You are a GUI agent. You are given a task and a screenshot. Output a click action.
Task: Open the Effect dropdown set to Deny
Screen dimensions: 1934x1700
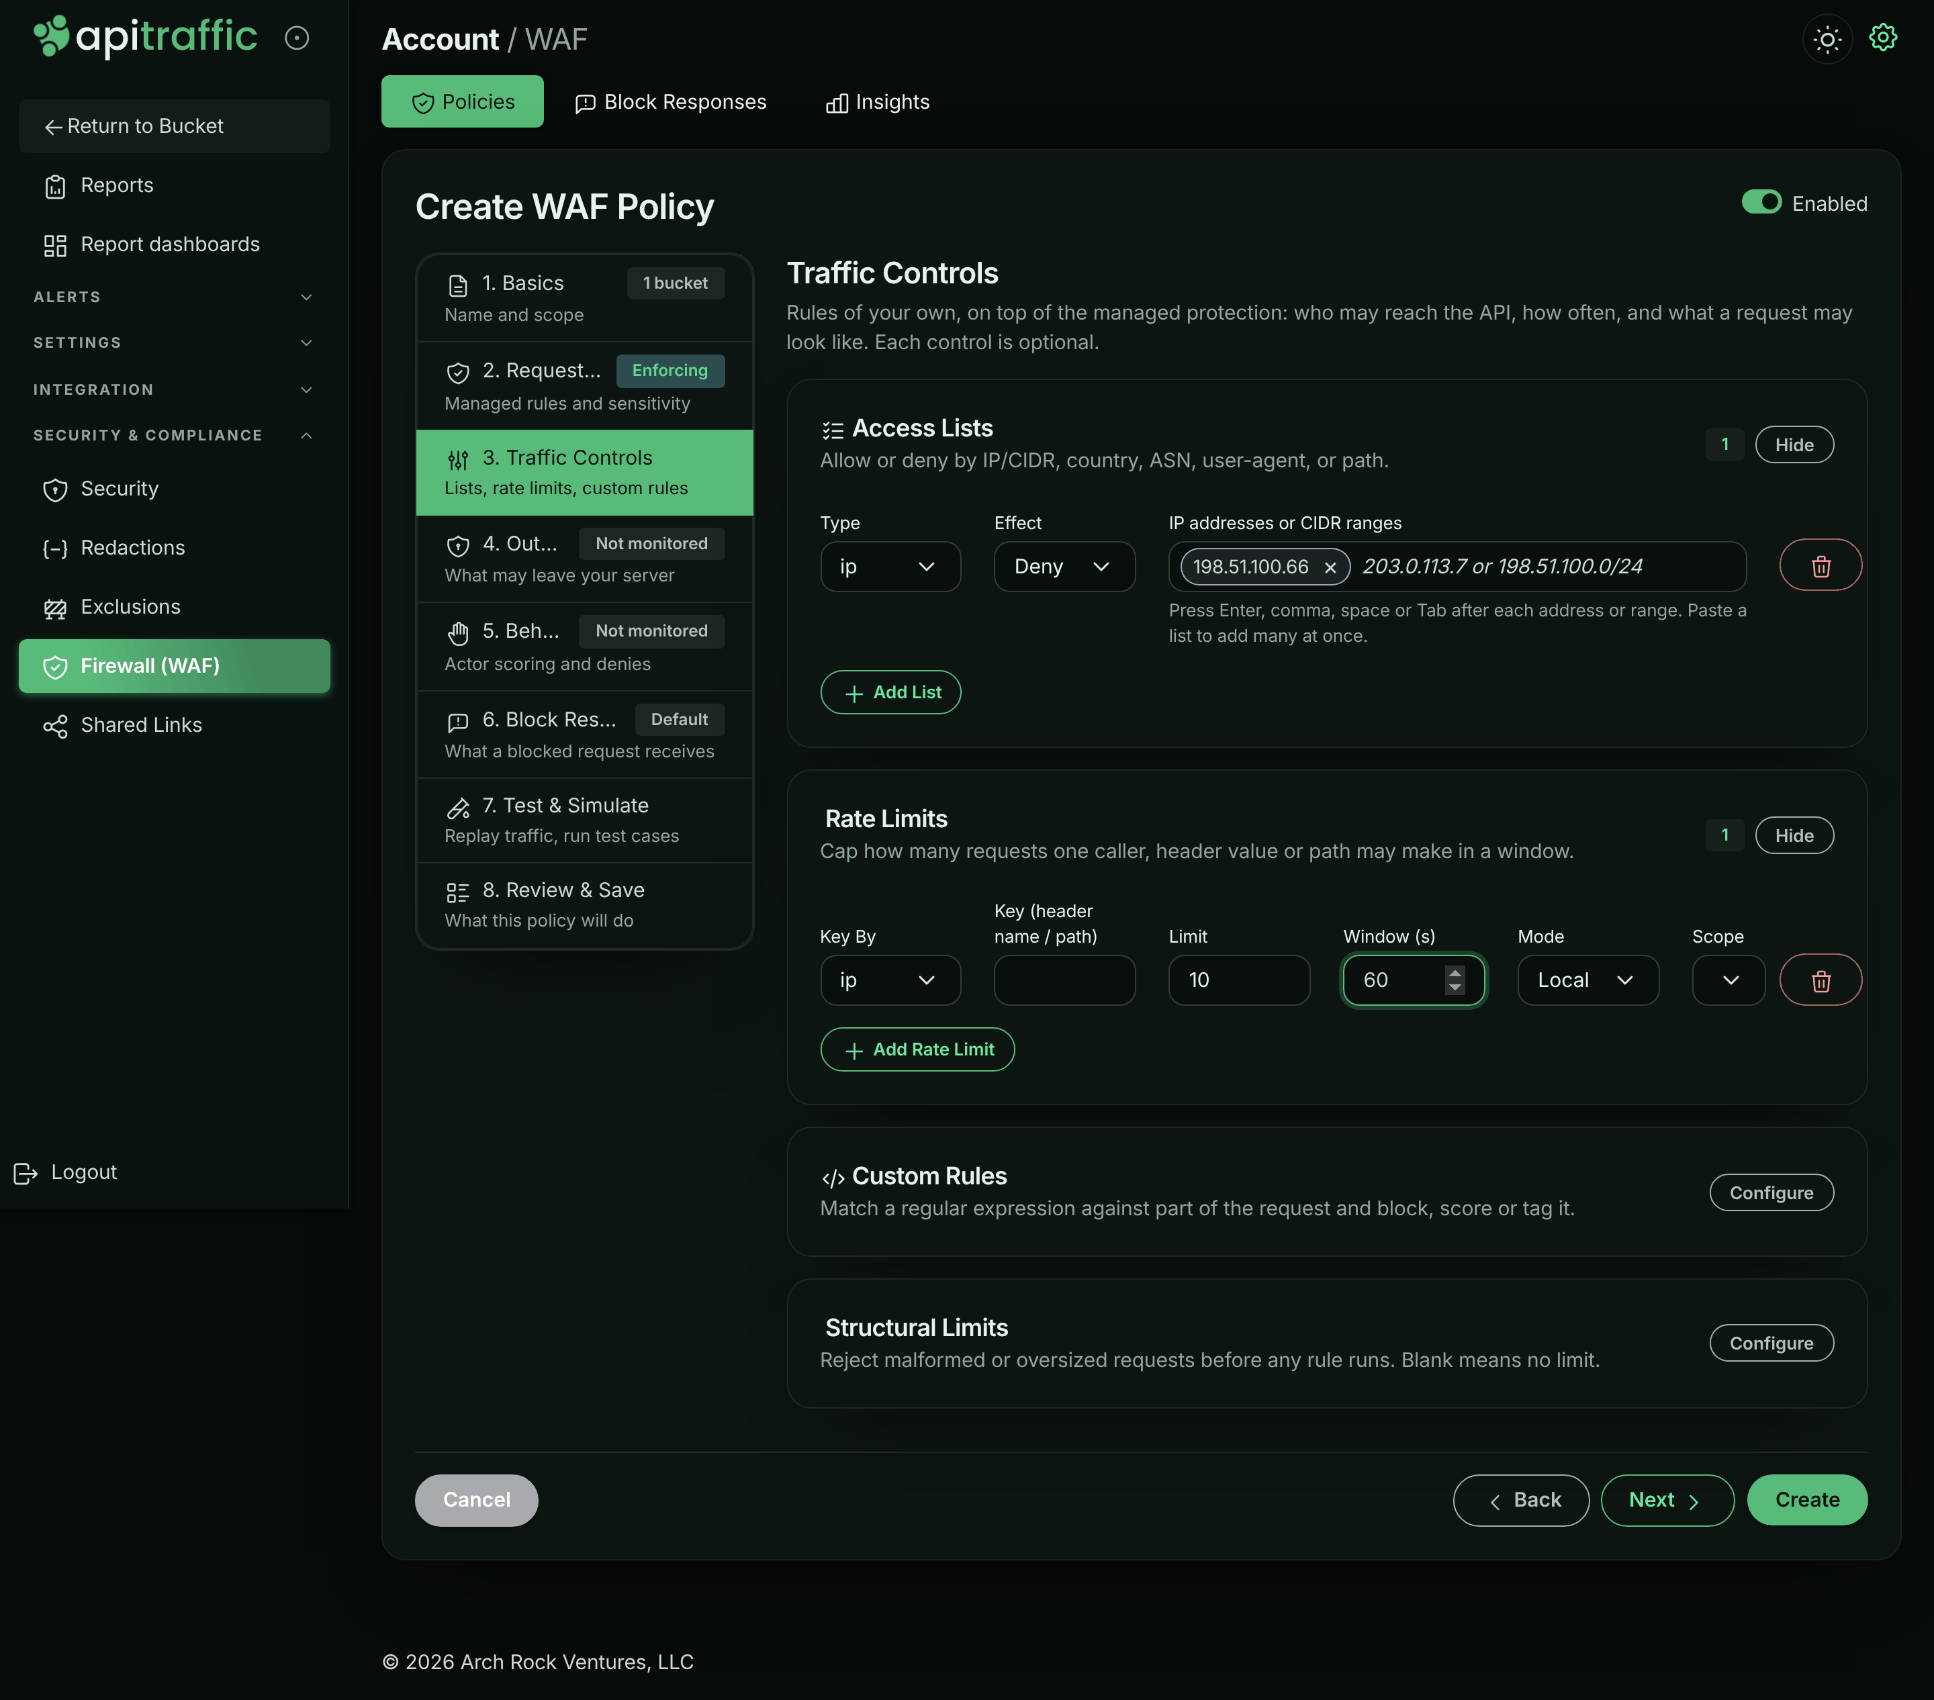[x=1064, y=567]
